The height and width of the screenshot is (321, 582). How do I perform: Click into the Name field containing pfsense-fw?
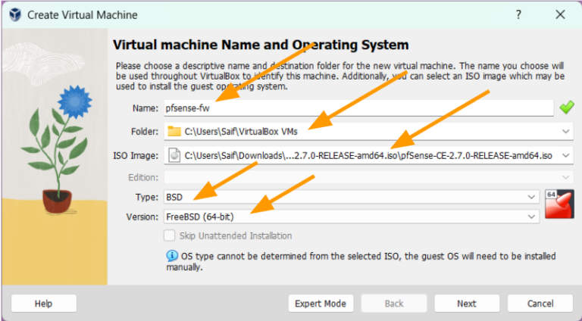[x=359, y=108]
